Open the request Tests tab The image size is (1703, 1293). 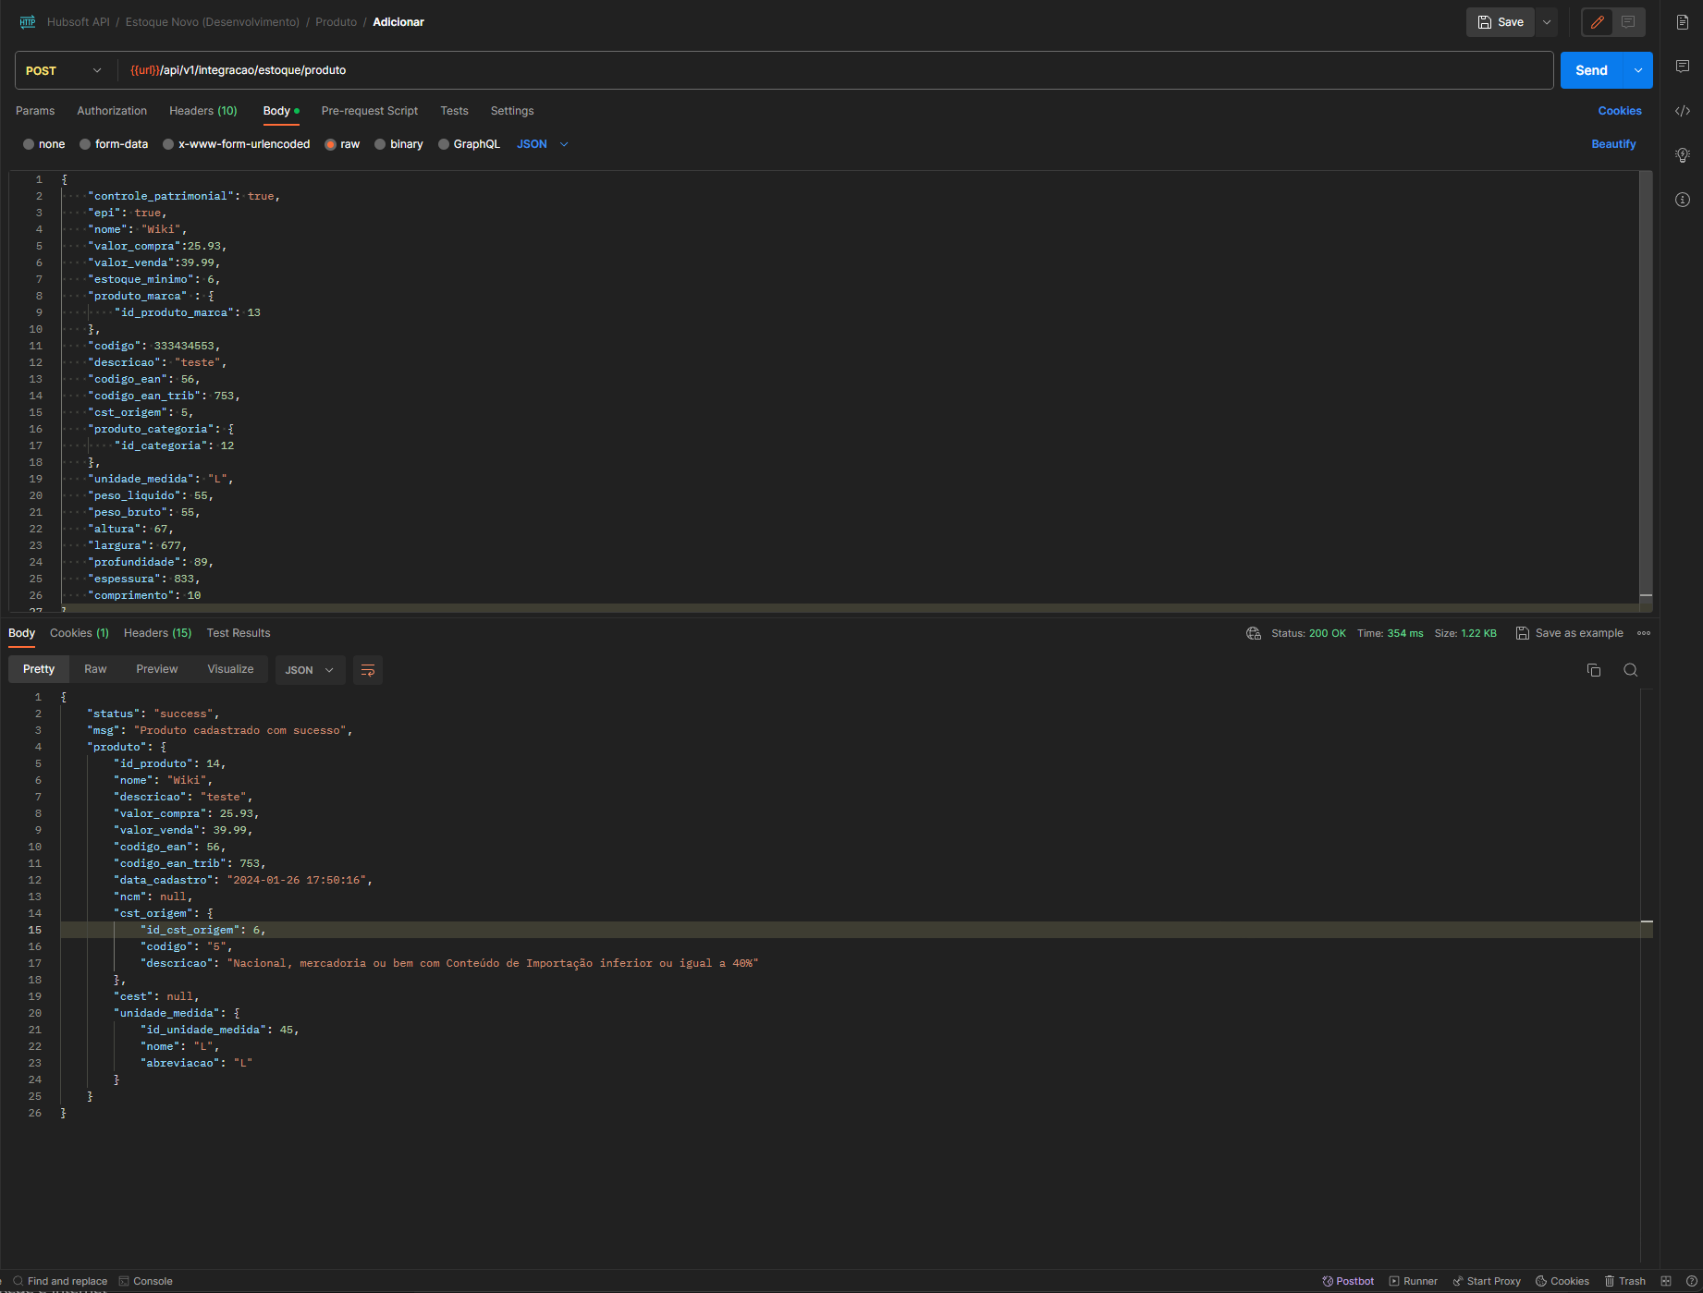(x=454, y=111)
